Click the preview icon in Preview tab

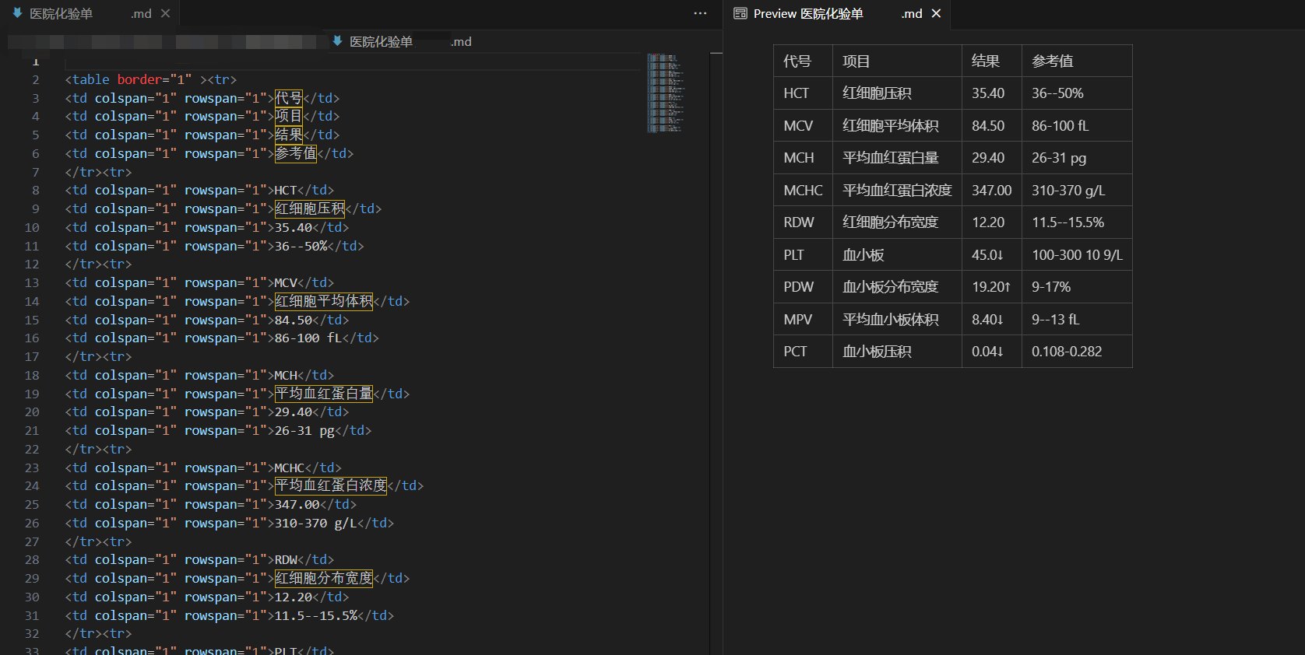click(740, 13)
